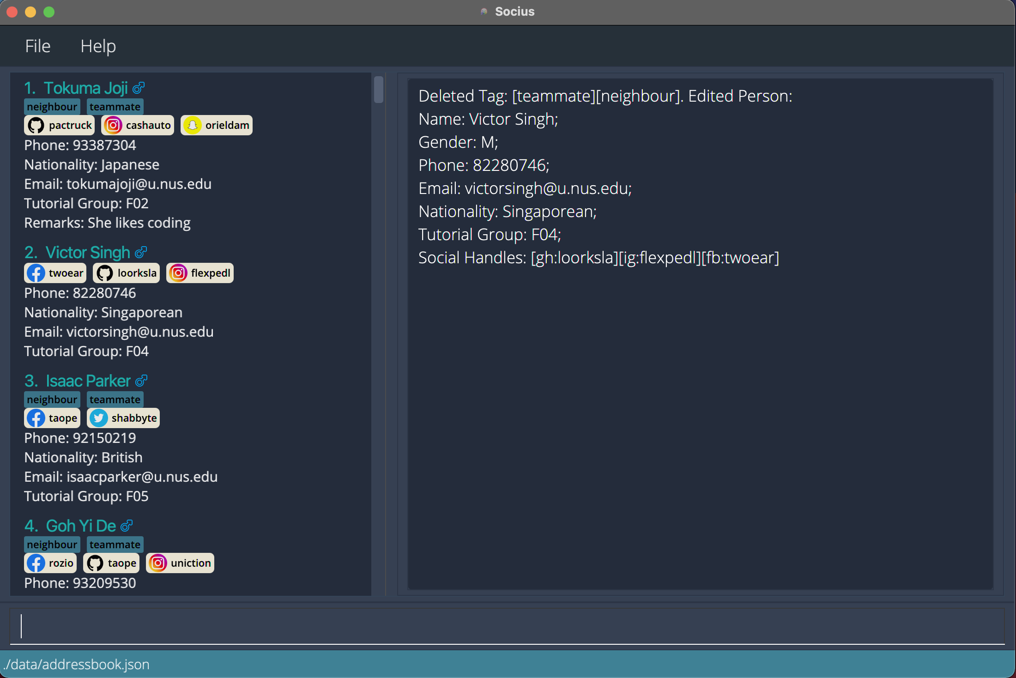Close the Socius window with red button
The height and width of the screenshot is (678, 1016).
12,12
